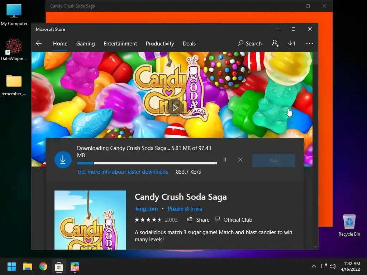Open the See more three-dots menu

(309, 43)
